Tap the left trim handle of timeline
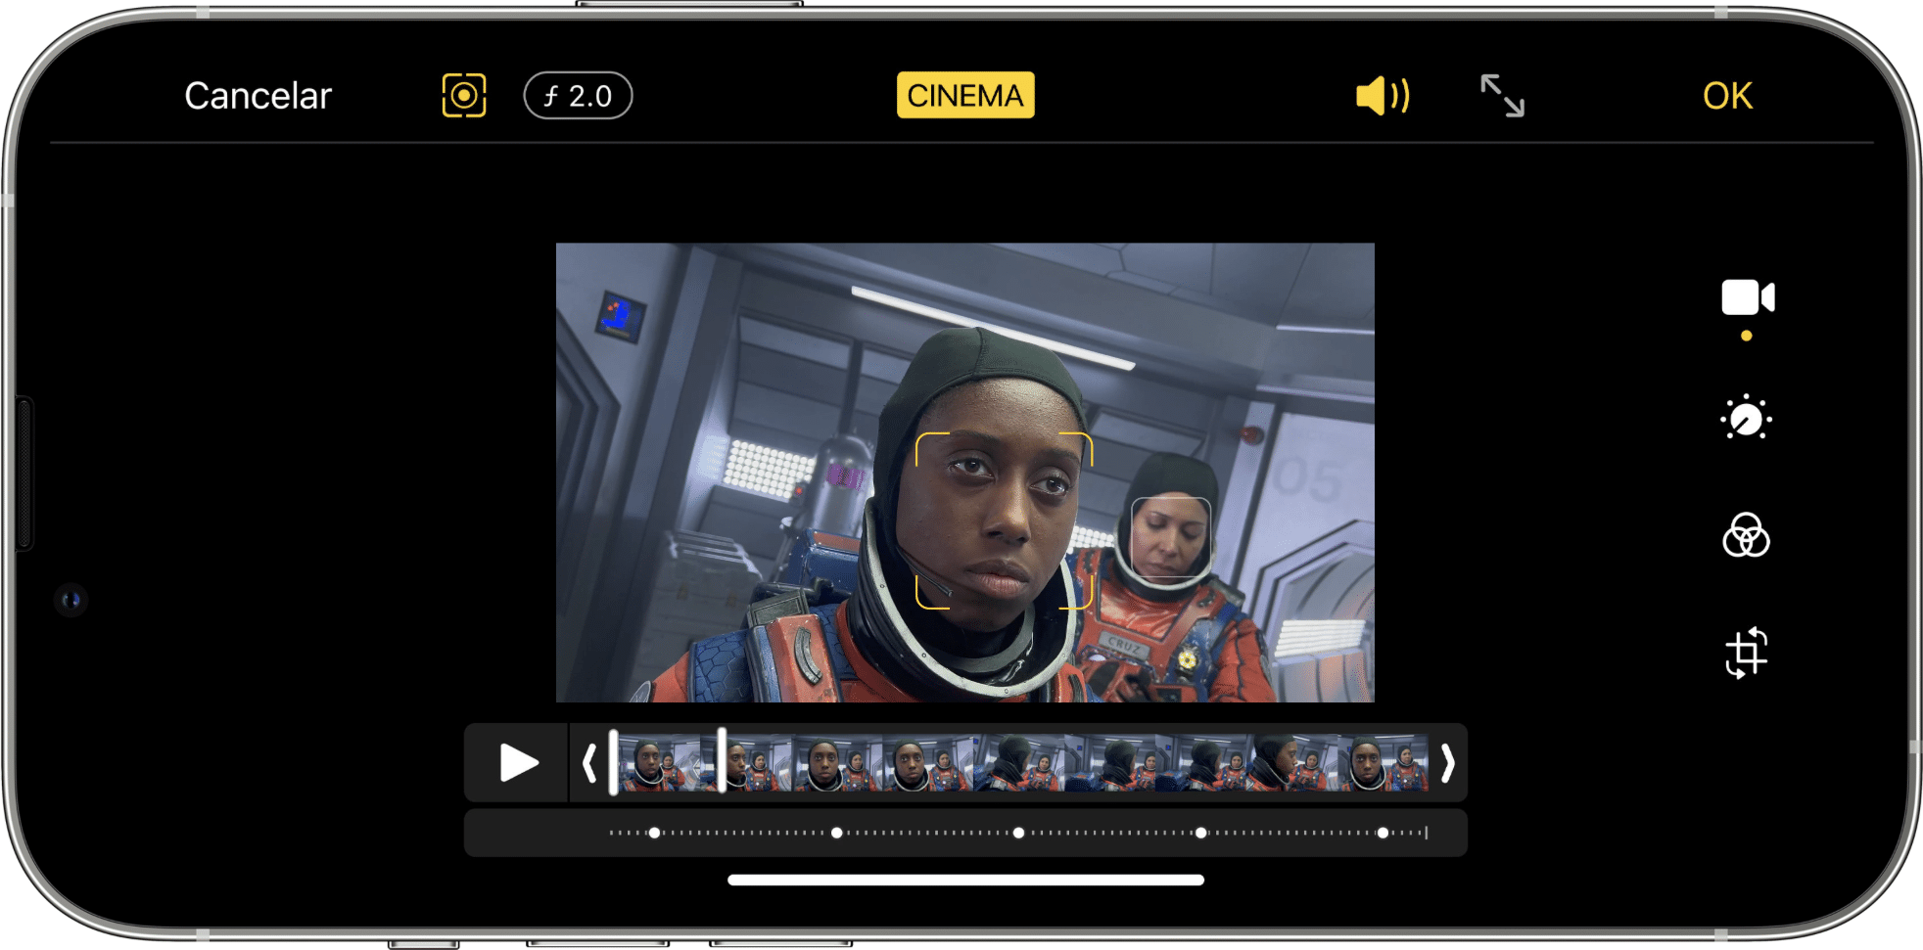Image resolution: width=1923 pixels, height=950 pixels. pyautogui.click(x=589, y=763)
